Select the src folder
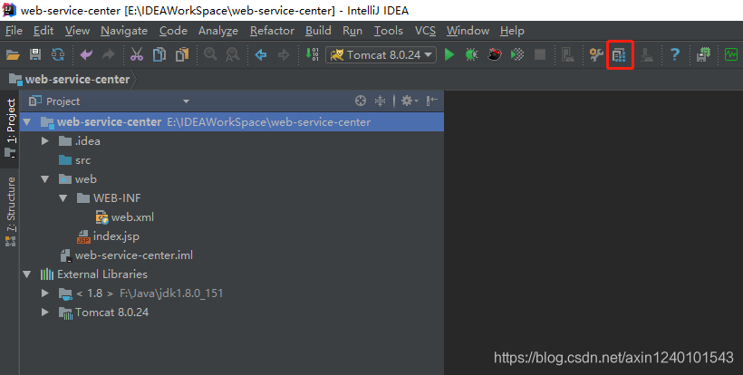743x375 pixels. 74,160
